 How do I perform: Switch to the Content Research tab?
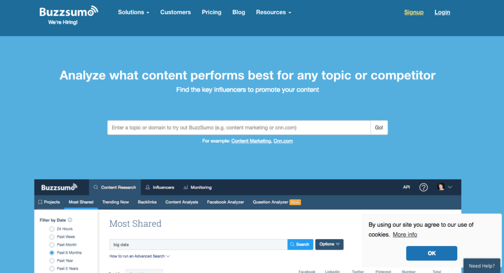[115, 187]
